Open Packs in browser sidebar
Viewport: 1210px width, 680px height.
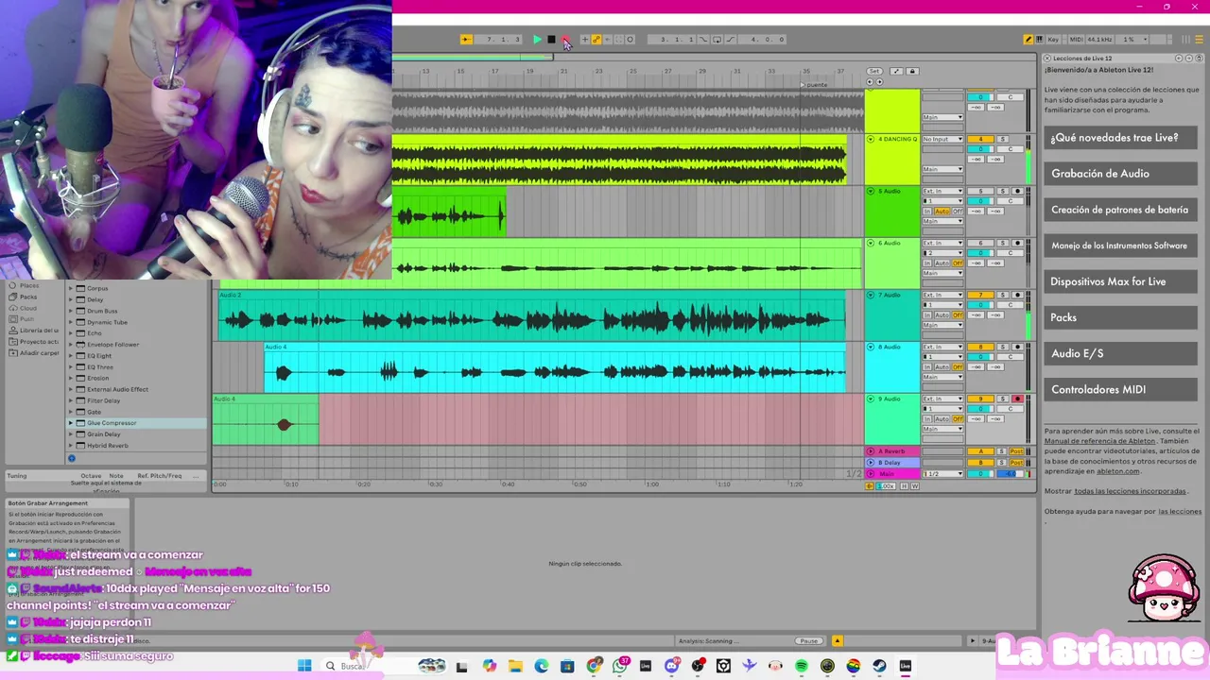click(x=28, y=297)
